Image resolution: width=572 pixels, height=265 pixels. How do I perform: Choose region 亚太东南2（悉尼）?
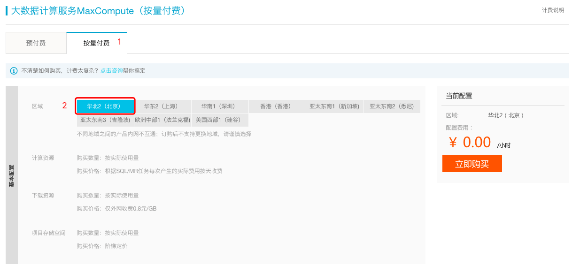[392, 106]
